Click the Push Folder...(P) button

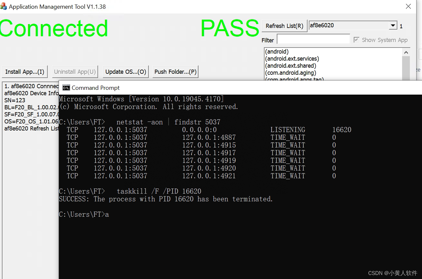click(175, 72)
